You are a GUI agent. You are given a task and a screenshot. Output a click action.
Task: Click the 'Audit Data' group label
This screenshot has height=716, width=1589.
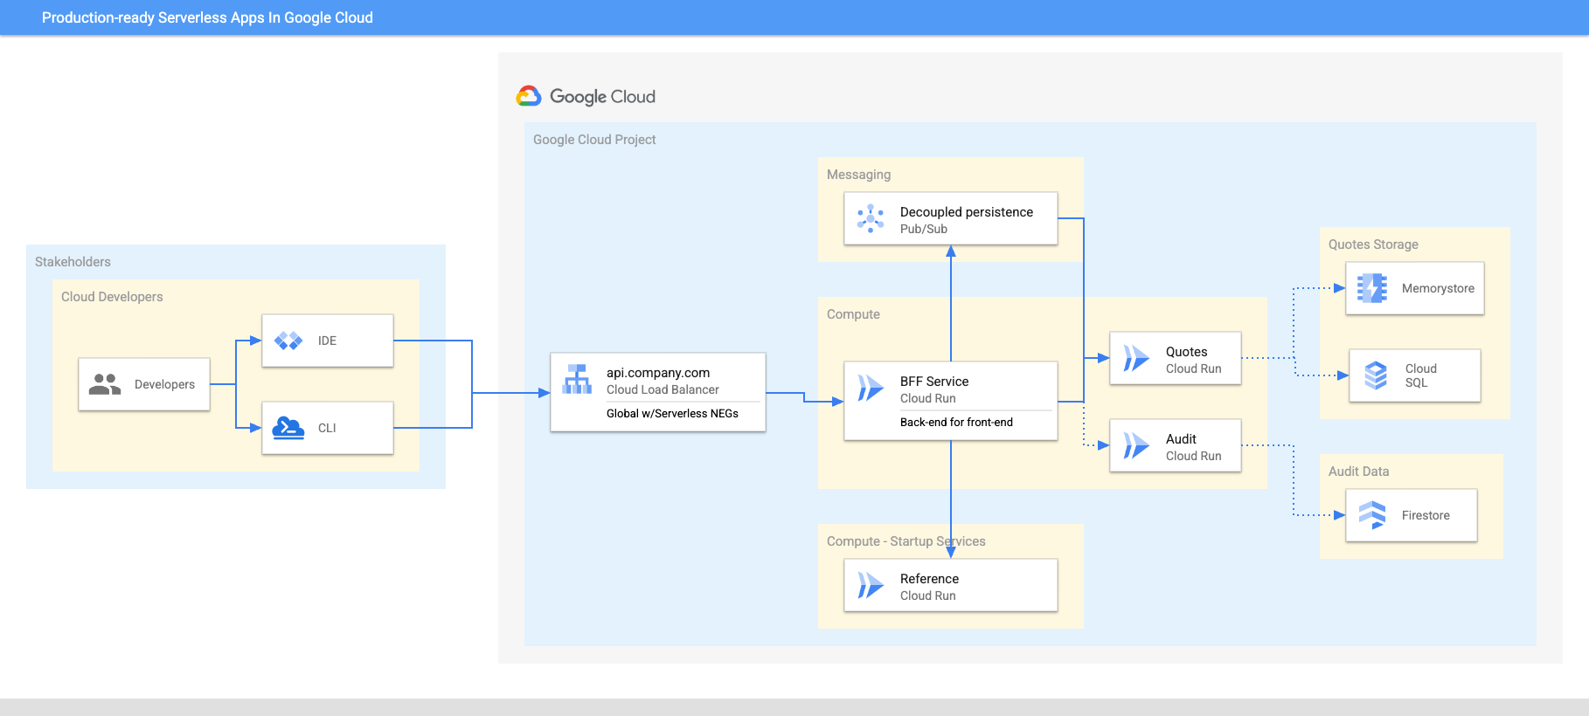[x=1358, y=472]
